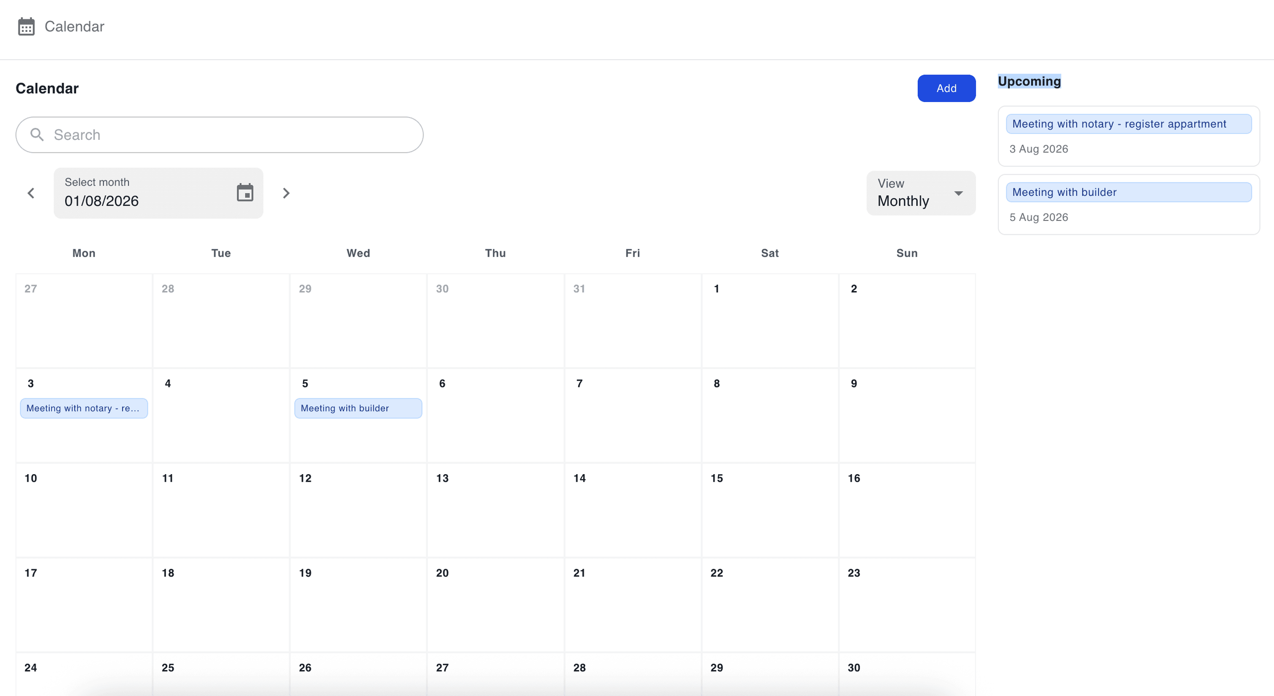This screenshot has height=696, width=1274.
Task: Select day 14 in calendar grid
Action: click(x=633, y=510)
